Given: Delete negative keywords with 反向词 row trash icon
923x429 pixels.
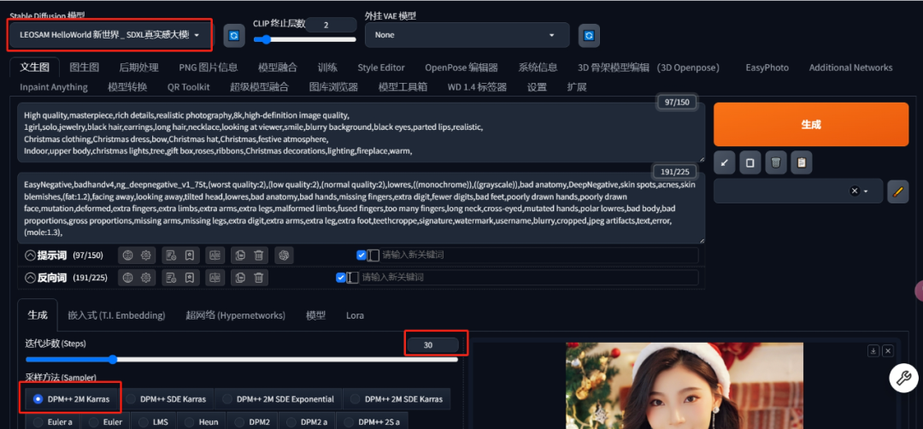Looking at the screenshot, I should 258,277.
